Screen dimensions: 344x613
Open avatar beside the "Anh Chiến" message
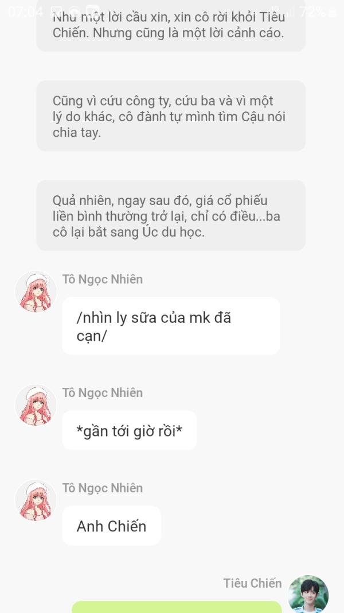36,500
